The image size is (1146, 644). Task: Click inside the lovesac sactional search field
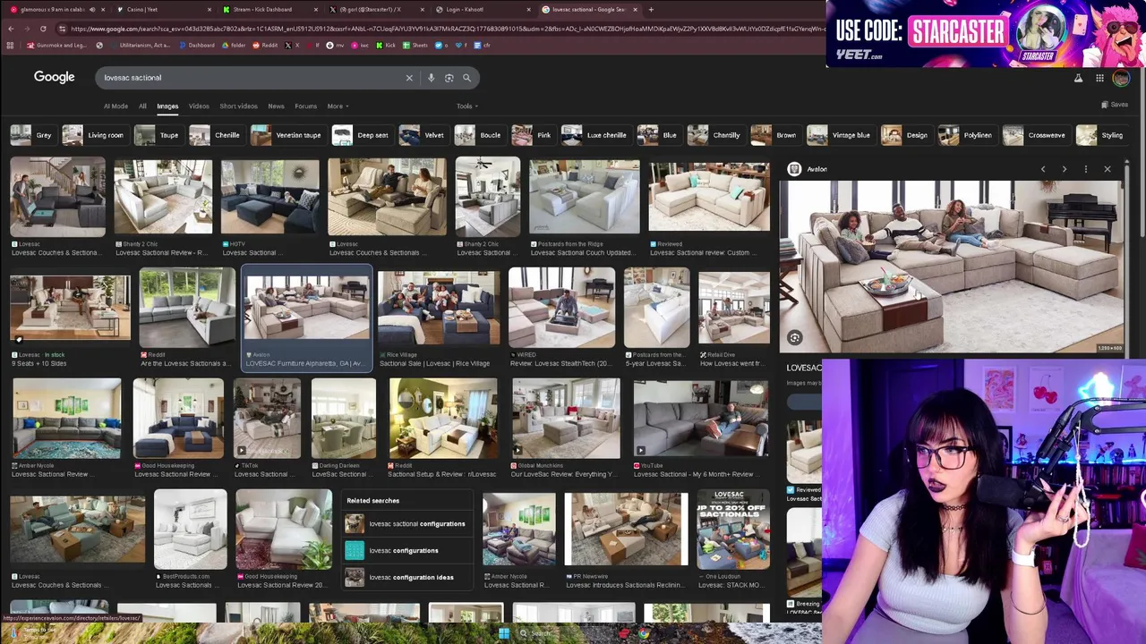point(251,78)
